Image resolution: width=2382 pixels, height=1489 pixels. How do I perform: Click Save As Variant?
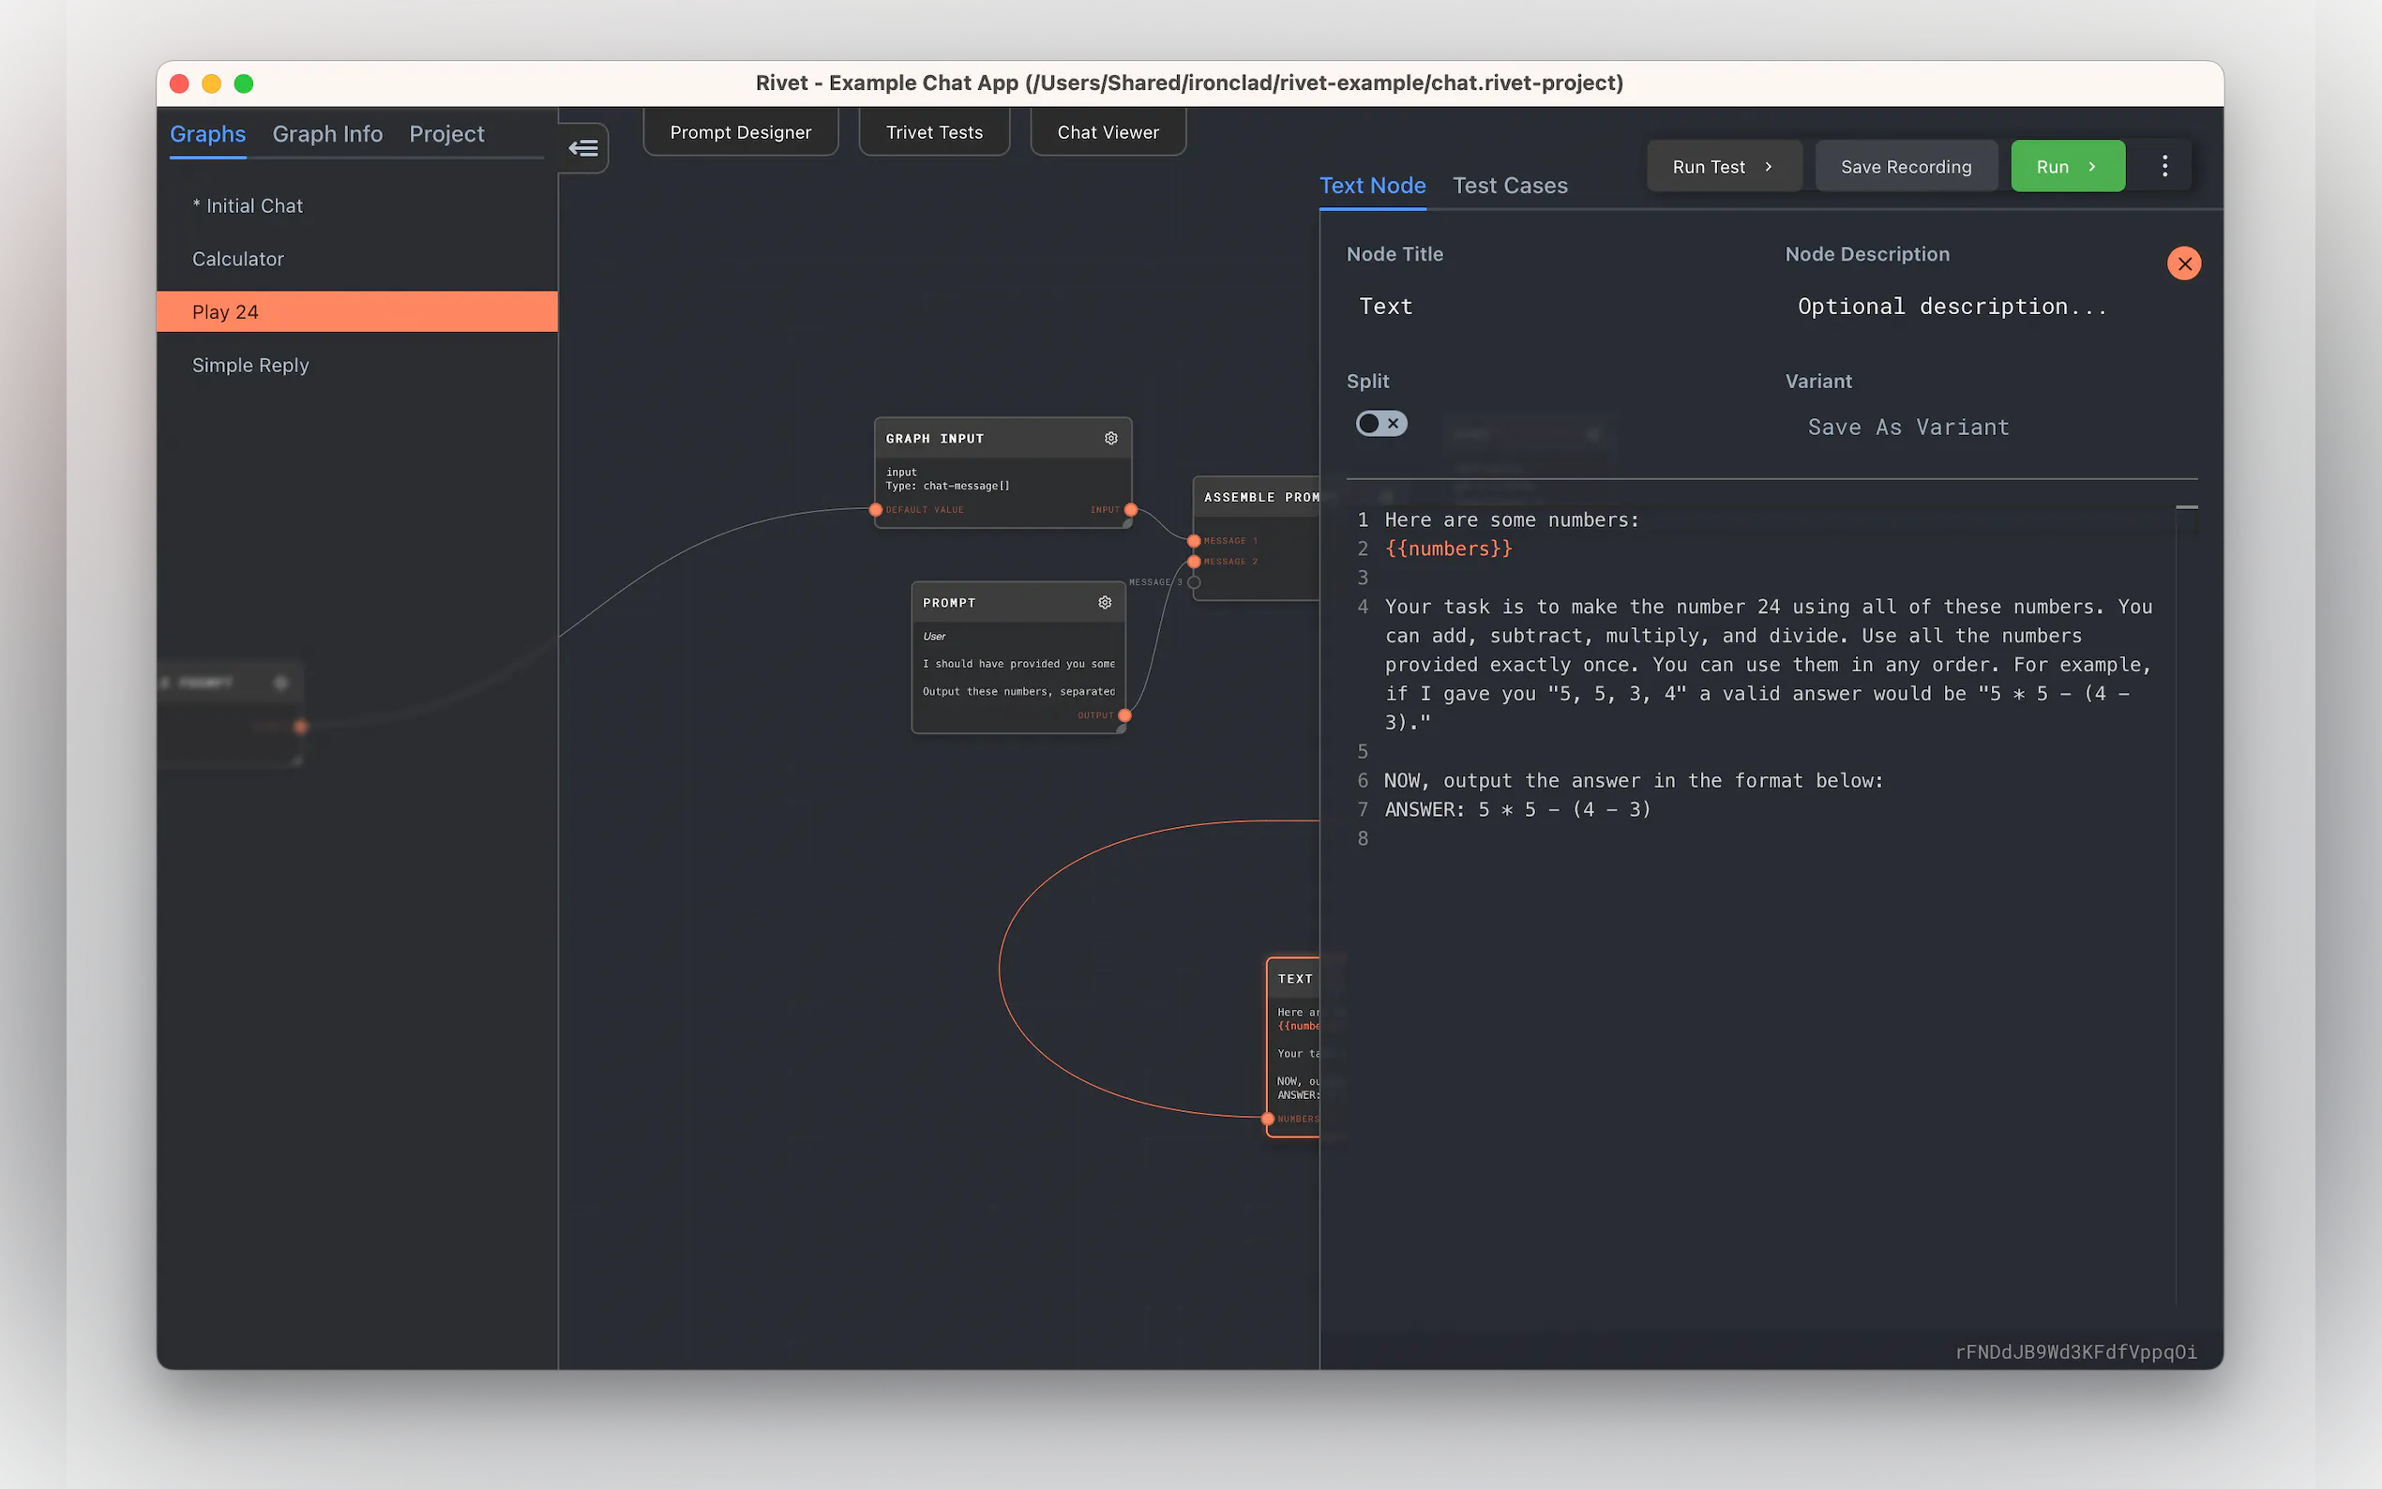click(1908, 428)
